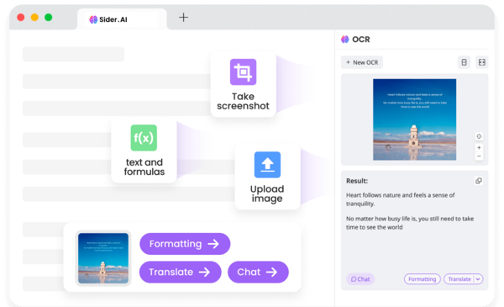This screenshot has width=504, height=307.
Task: Open the lighthouse thumbnail beside Formatting button
Action: point(103,258)
